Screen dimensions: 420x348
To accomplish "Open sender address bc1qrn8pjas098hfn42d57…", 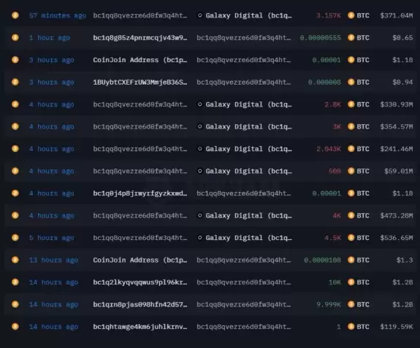I will point(140,304).
